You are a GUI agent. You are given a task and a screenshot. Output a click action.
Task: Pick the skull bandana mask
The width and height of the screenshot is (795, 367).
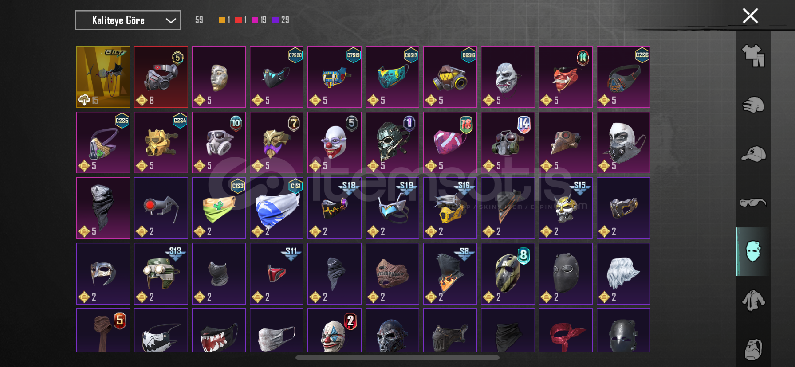pos(103,208)
